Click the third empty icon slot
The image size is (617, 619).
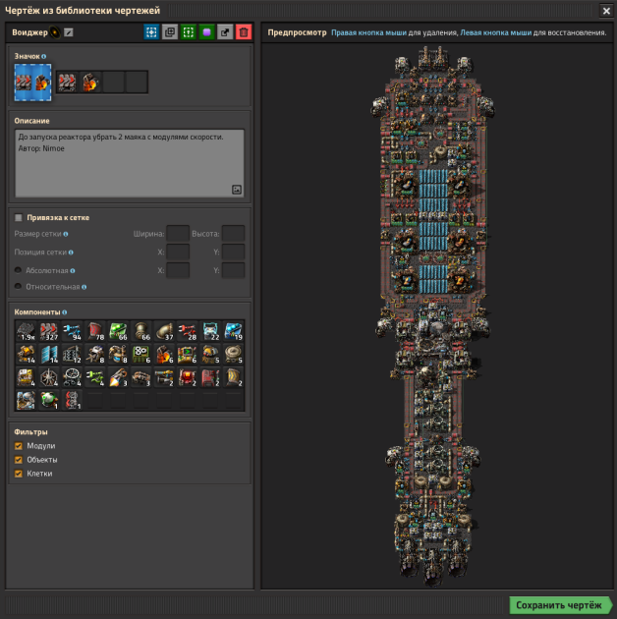[113, 83]
